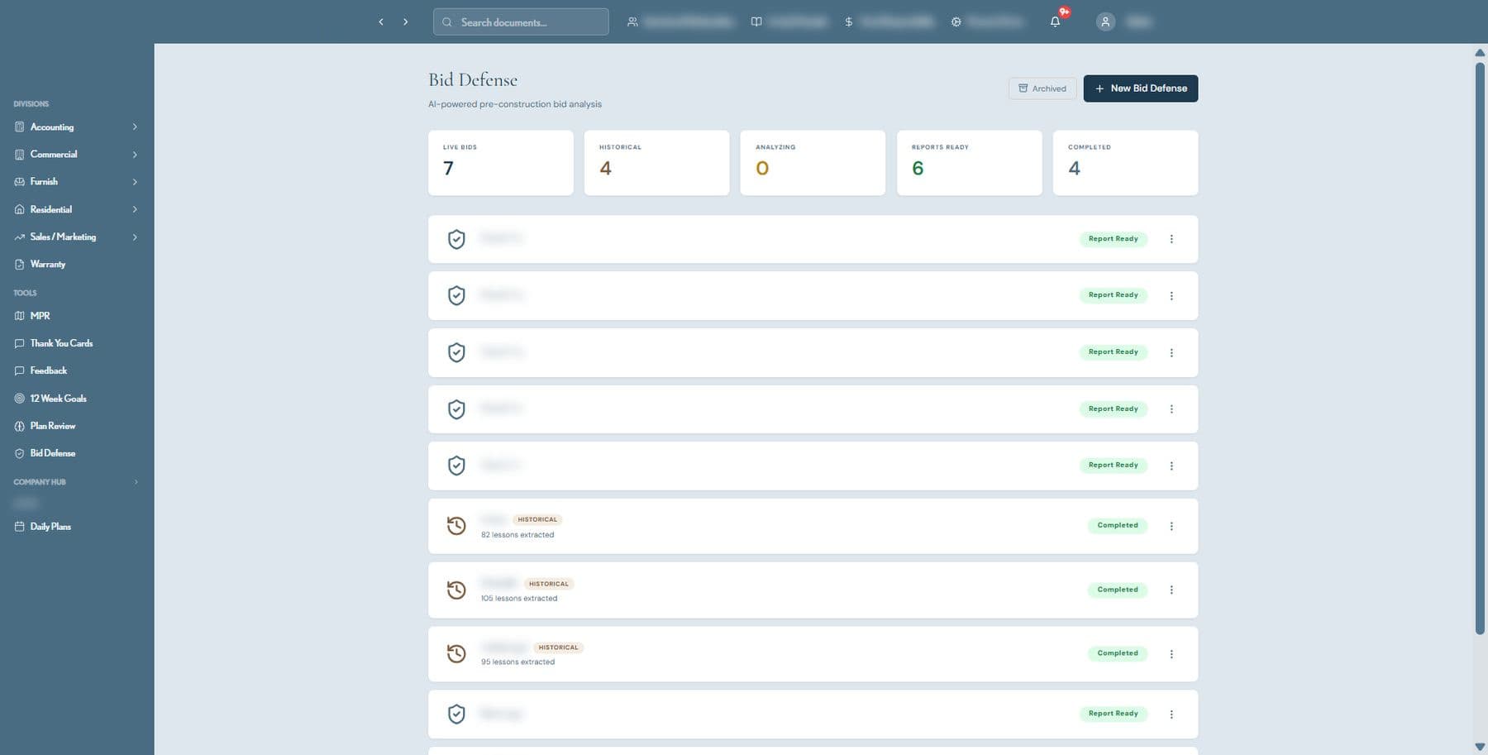Open the user profile avatar

1105,22
